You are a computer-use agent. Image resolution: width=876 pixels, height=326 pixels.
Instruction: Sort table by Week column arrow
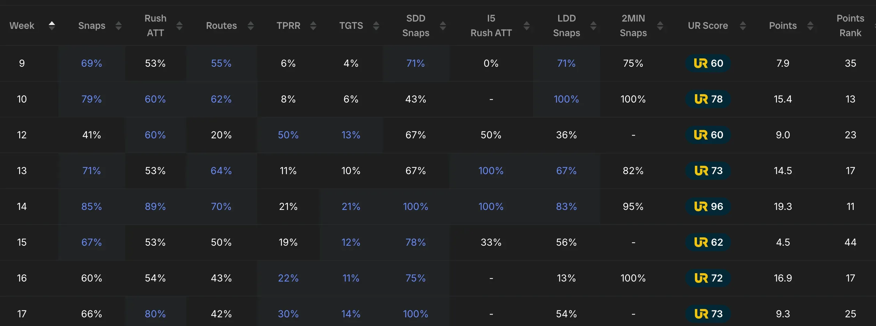click(x=52, y=25)
